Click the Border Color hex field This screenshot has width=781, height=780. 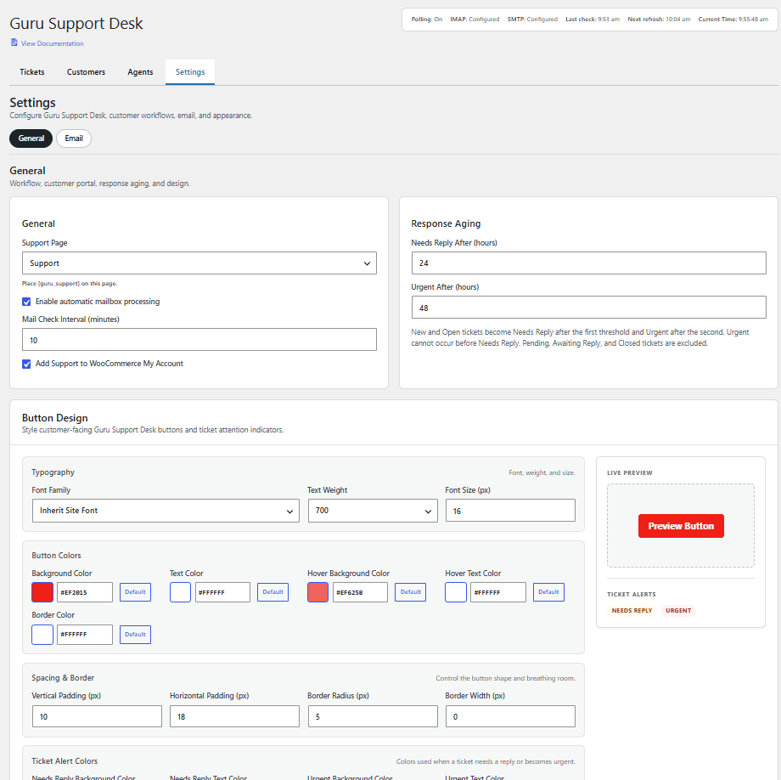(85, 635)
